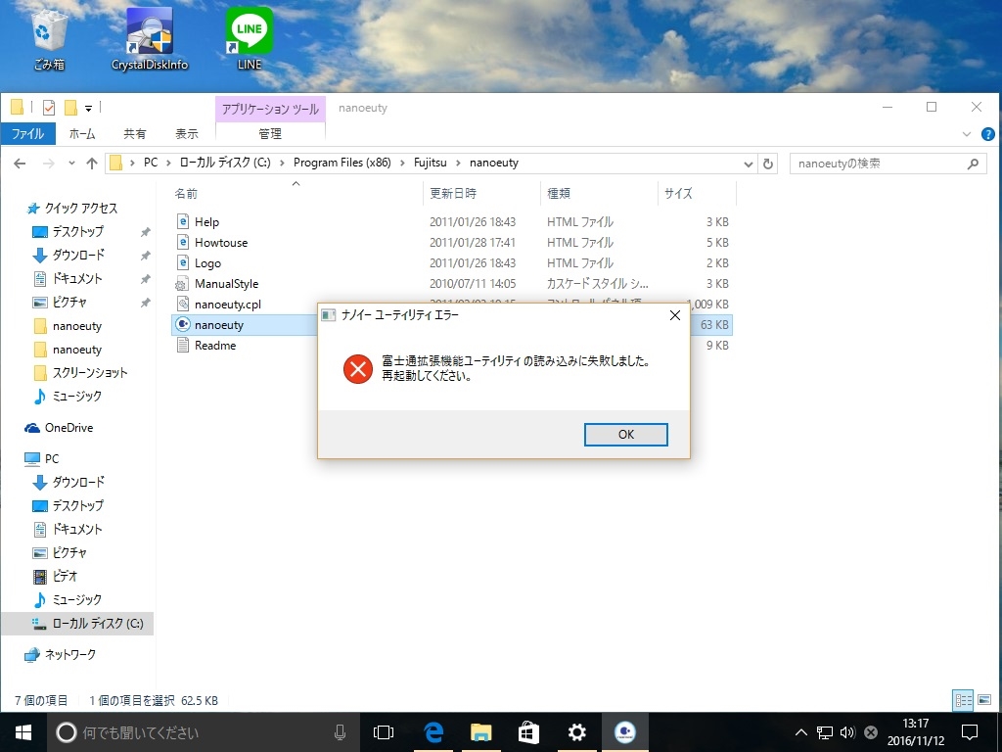Select ネットワーク in the navigation pane
This screenshot has height=752, width=1002.
(x=69, y=655)
